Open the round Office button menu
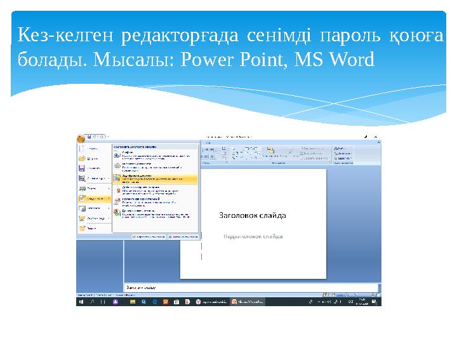 [81, 138]
